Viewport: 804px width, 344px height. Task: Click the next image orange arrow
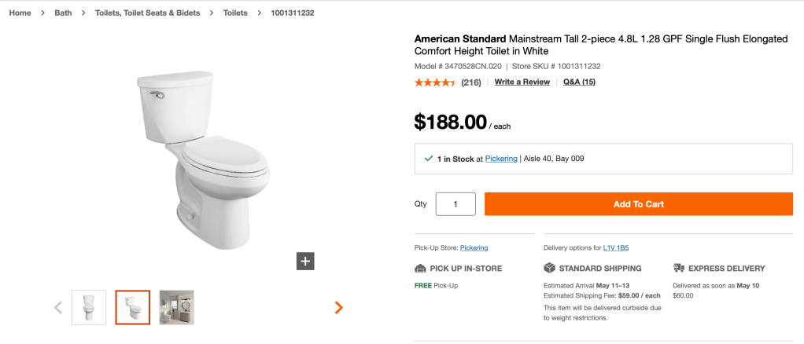339,308
